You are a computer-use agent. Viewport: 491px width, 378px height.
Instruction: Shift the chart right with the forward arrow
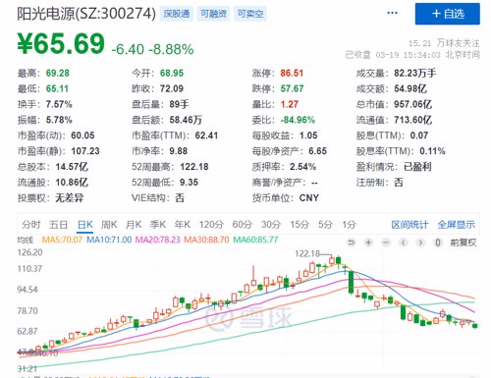[x=420, y=243]
